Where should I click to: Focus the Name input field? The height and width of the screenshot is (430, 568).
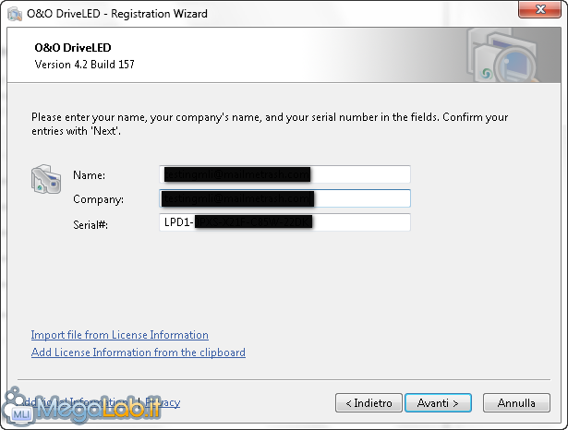coord(284,174)
